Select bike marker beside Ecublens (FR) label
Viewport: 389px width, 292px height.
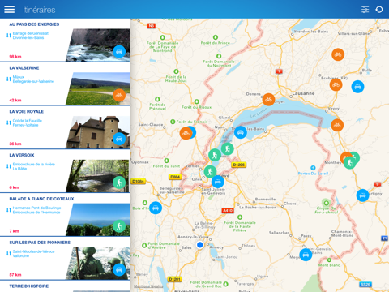pos(336,85)
